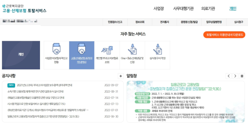Open the 일용근로자 고용보험 집중신고기한 notice link
248x124 pixels.
tap(43, 116)
